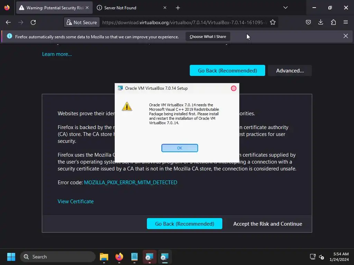
Task: Open the Learn more link
Action: point(57,54)
